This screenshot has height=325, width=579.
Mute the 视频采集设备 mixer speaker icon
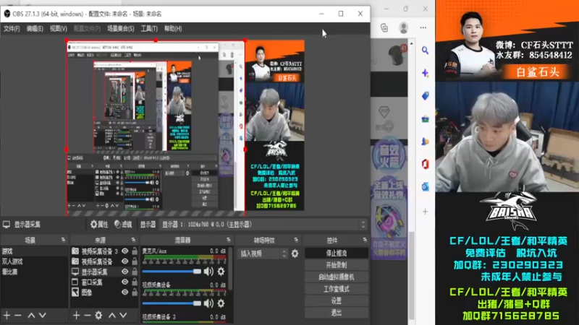[x=208, y=303]
